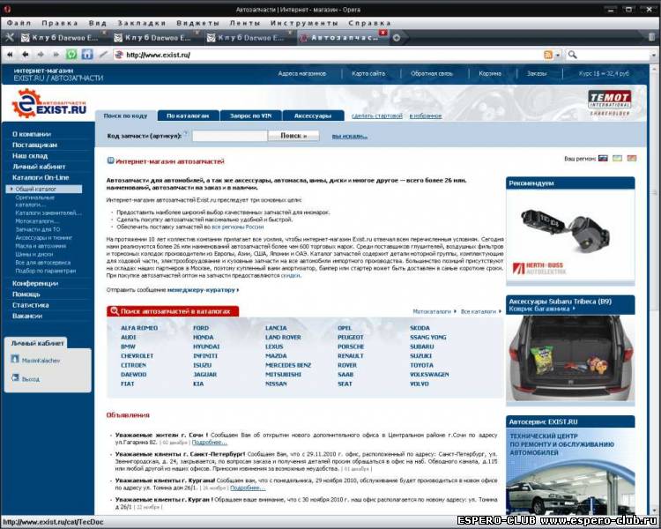Open the Правка menu
The image size is (661, 529).
tap(59, 23)
